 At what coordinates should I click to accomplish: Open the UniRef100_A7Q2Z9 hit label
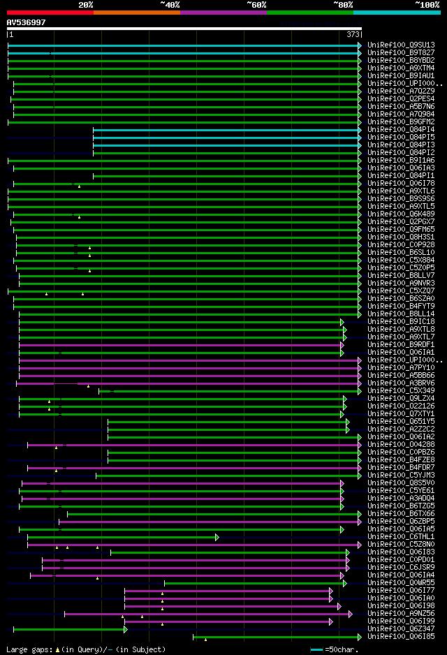click(401, 91)
